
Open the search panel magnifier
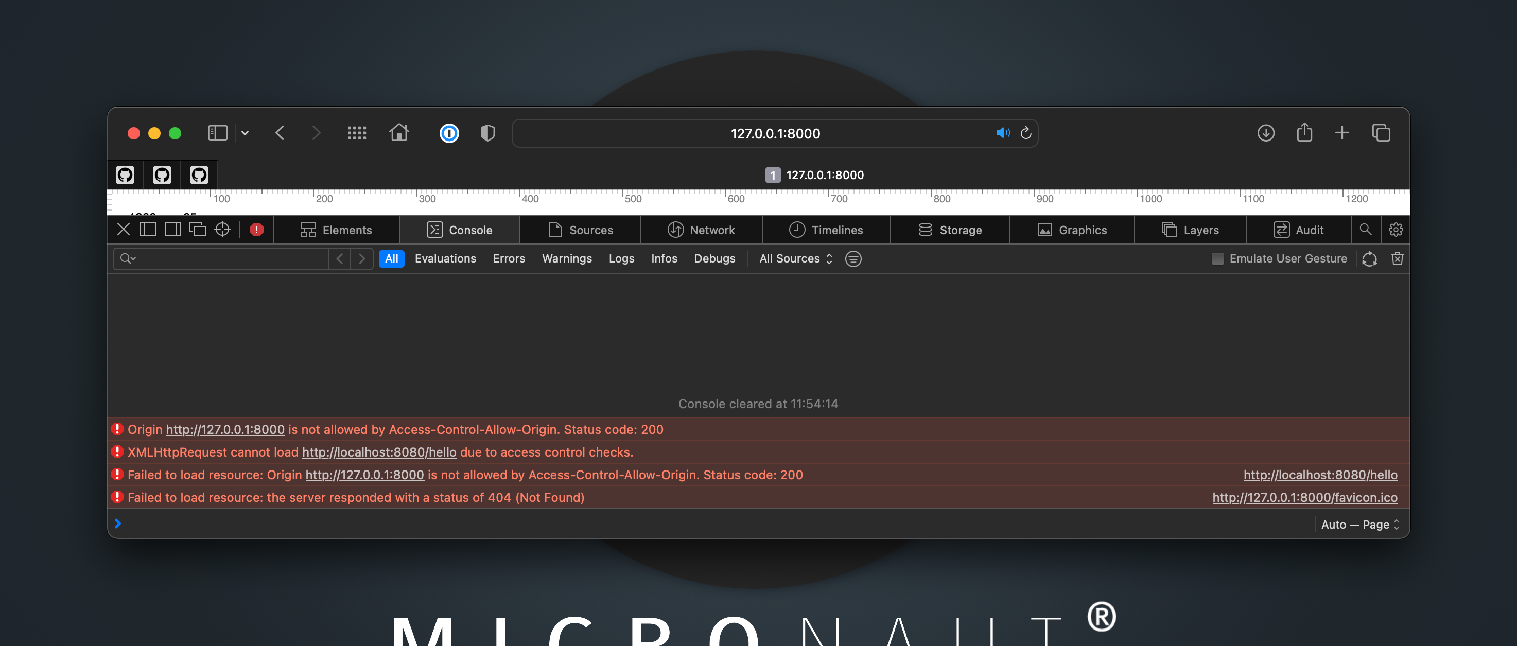[1366, 230]
